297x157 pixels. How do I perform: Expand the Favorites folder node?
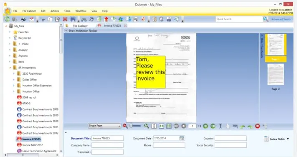coord(10,32)
